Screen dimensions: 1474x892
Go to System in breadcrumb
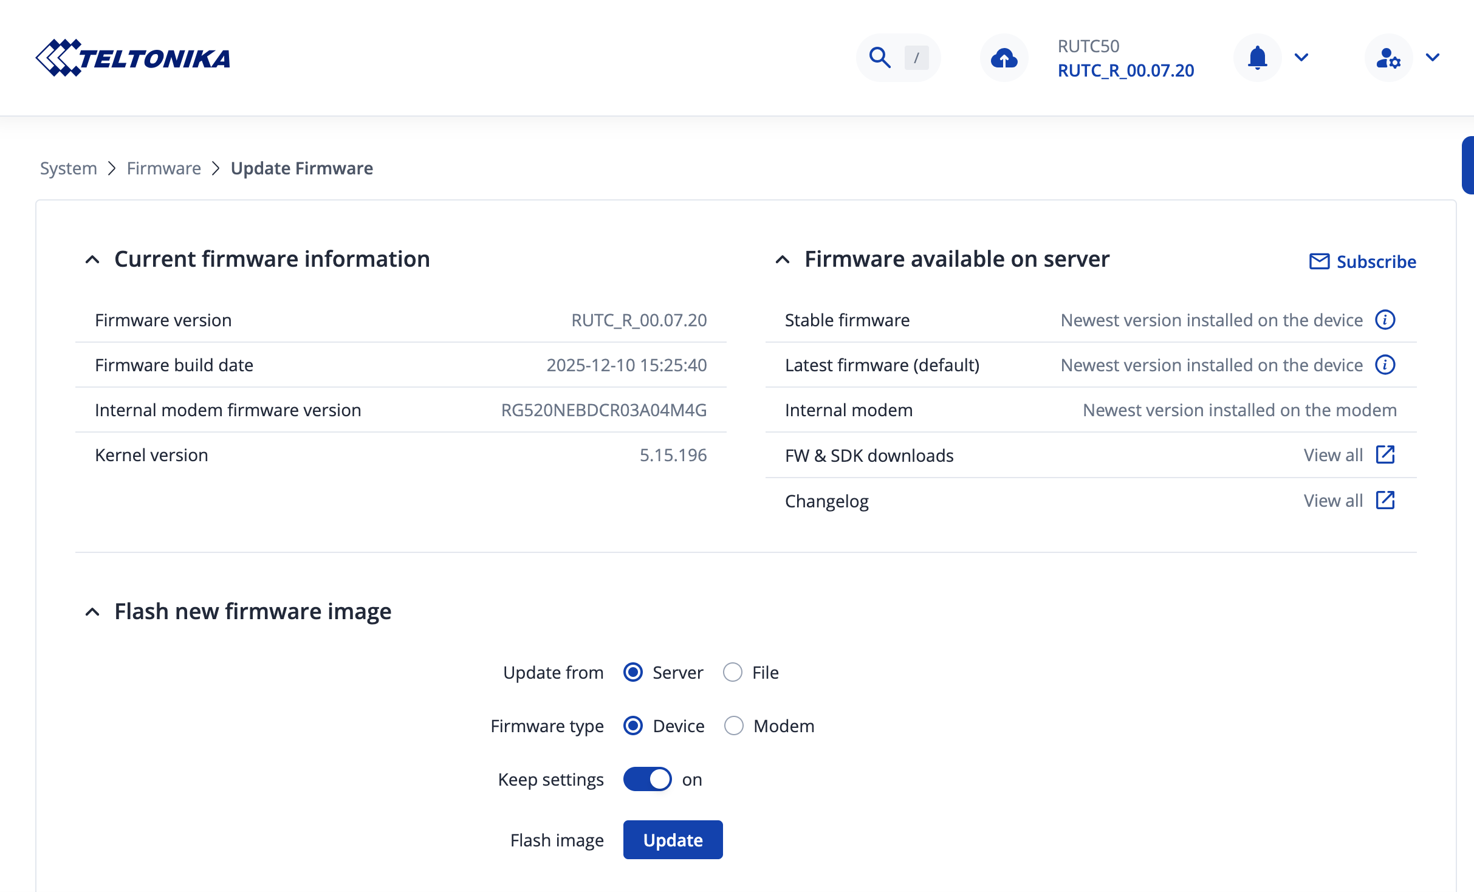pyautogui.click(x=69, y=168)
